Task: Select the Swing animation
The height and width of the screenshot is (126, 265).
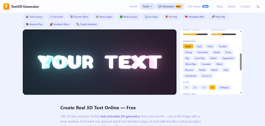Action: coord(188,52)
